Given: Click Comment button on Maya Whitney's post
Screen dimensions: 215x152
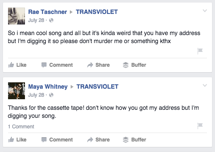Looking at the screenshot, I should 57,140.
